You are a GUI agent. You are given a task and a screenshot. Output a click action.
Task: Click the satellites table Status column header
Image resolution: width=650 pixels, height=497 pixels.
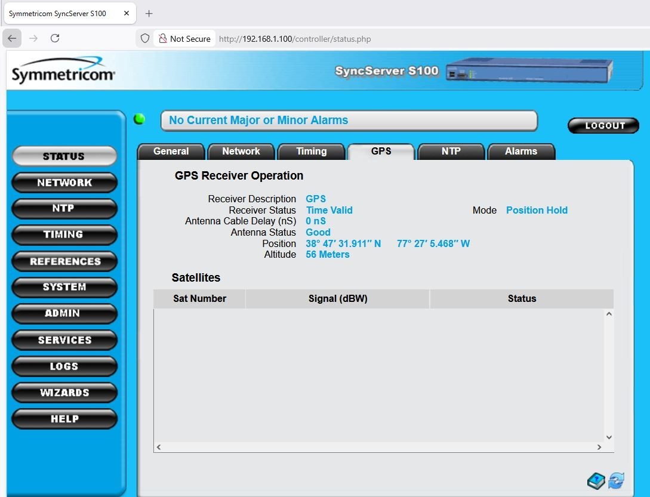click(x=522, y=298)
